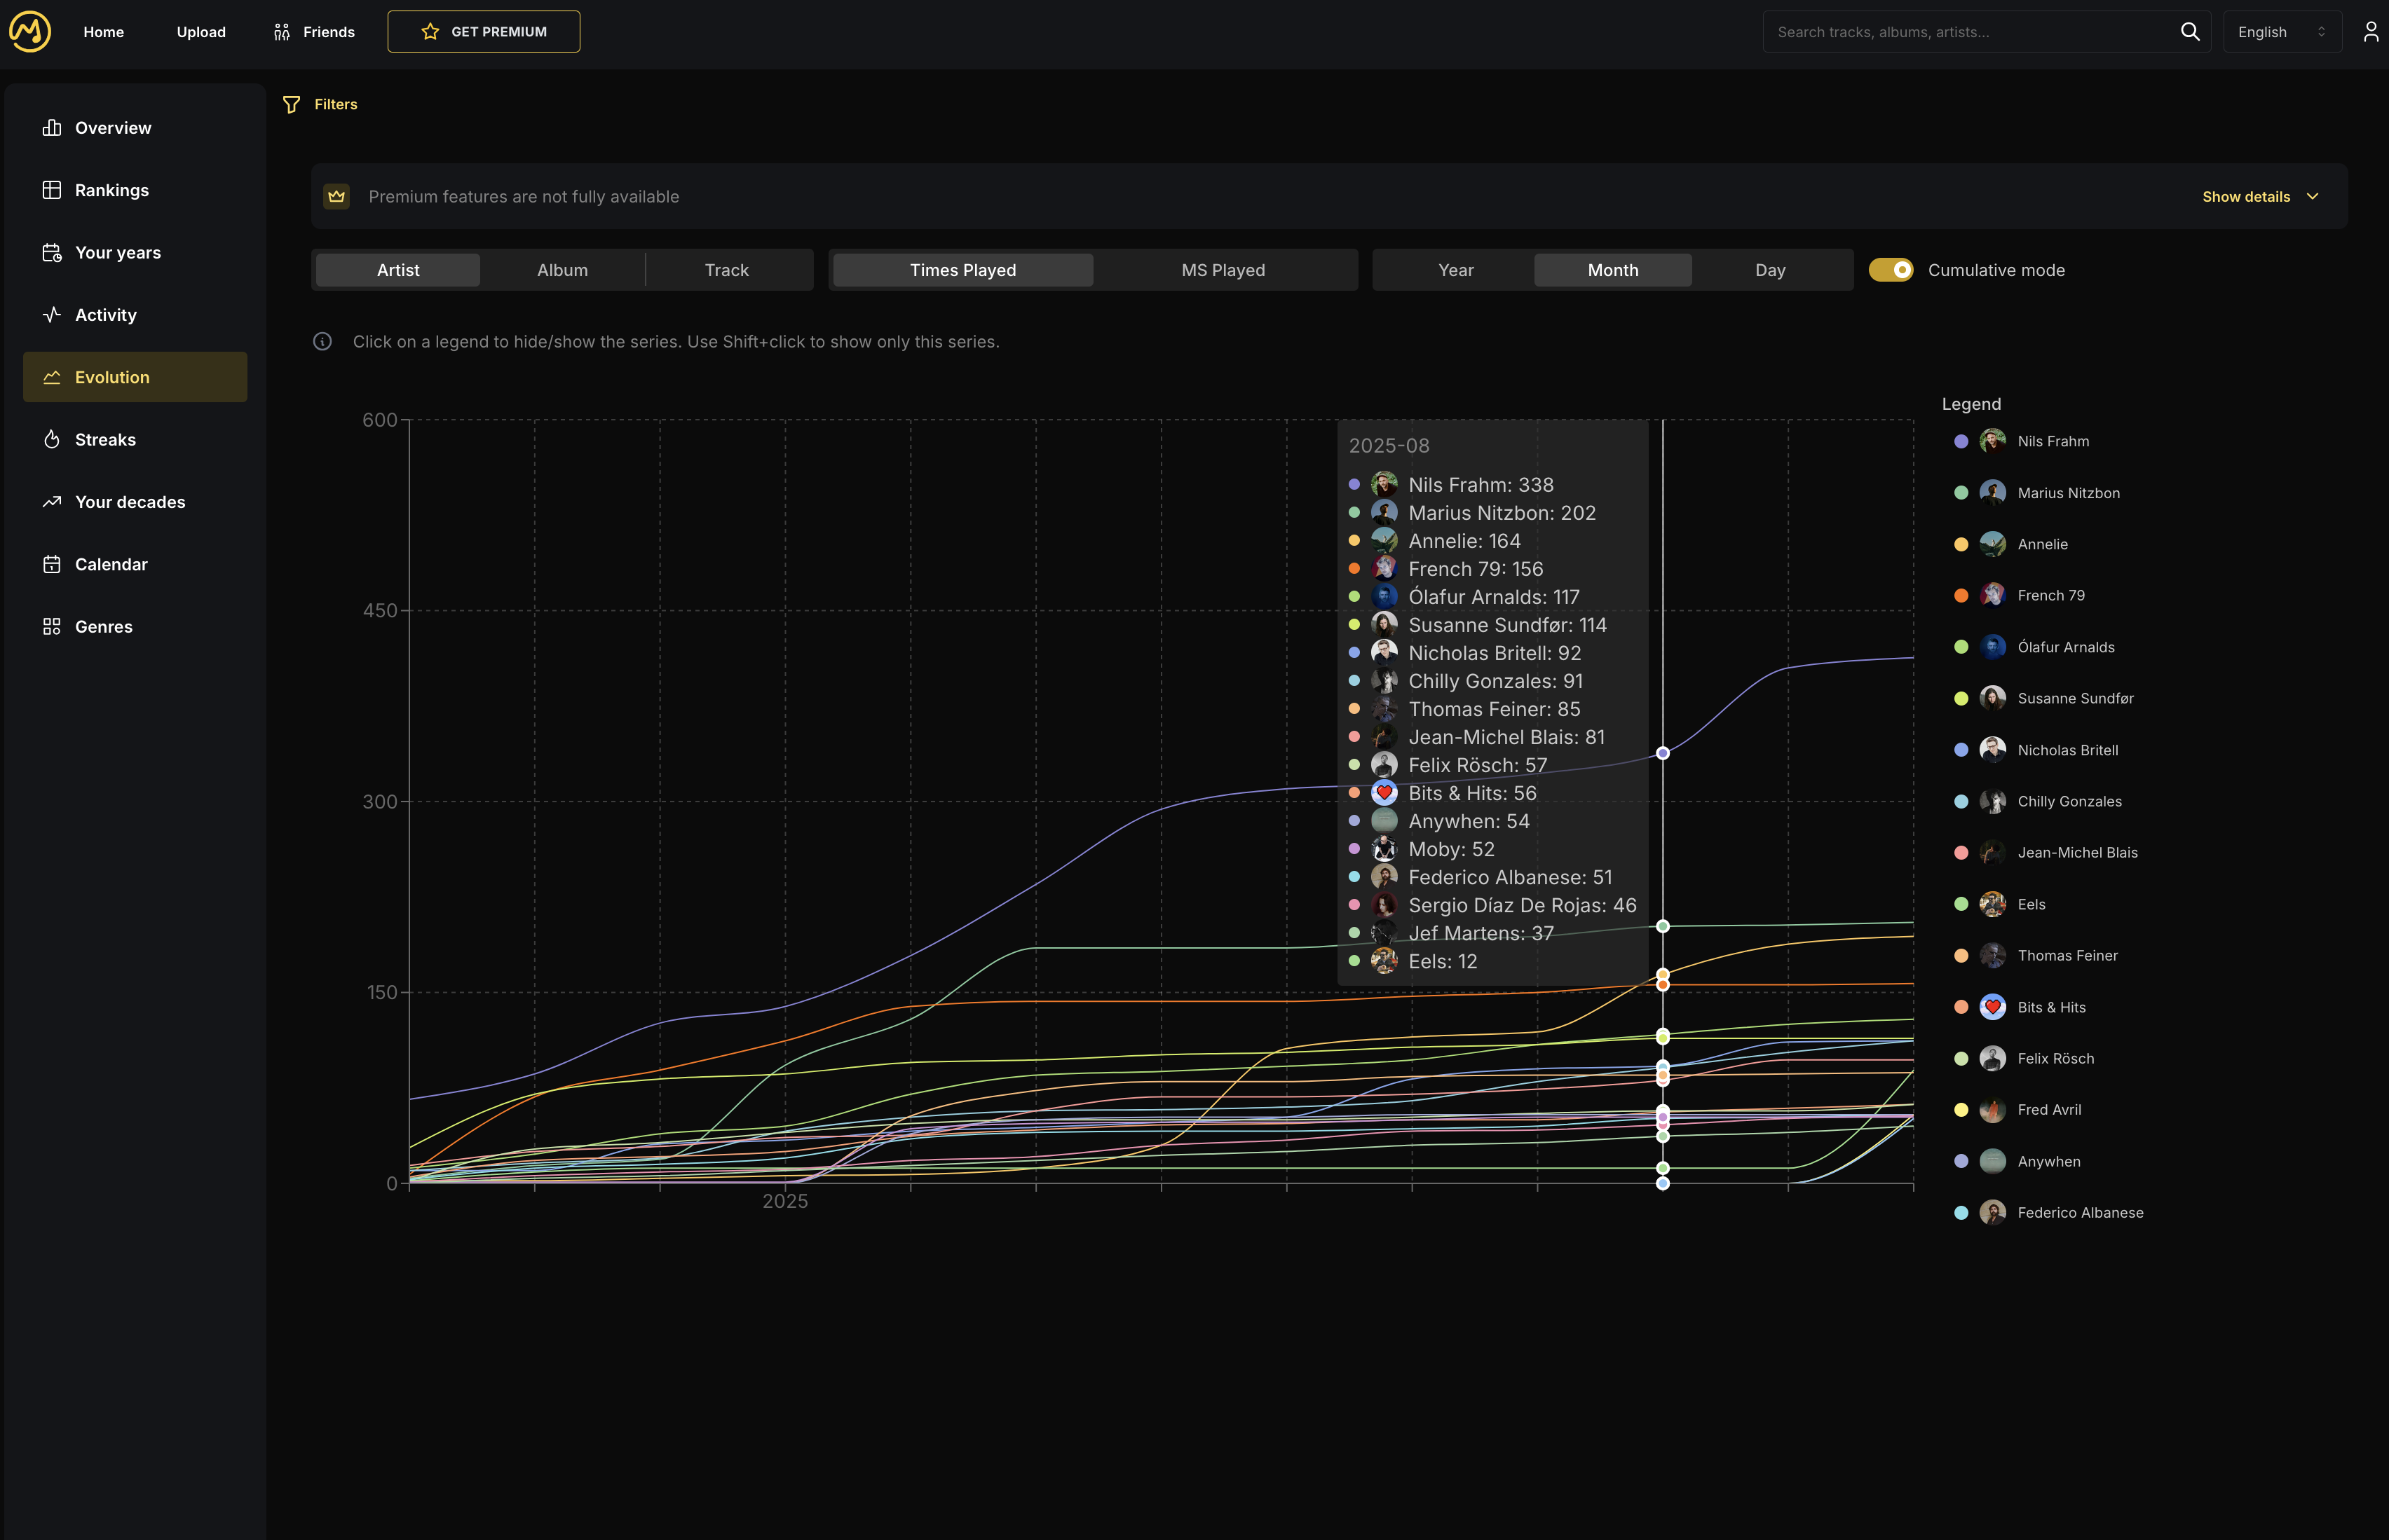Go to Genres grid icon

[52, 626]
